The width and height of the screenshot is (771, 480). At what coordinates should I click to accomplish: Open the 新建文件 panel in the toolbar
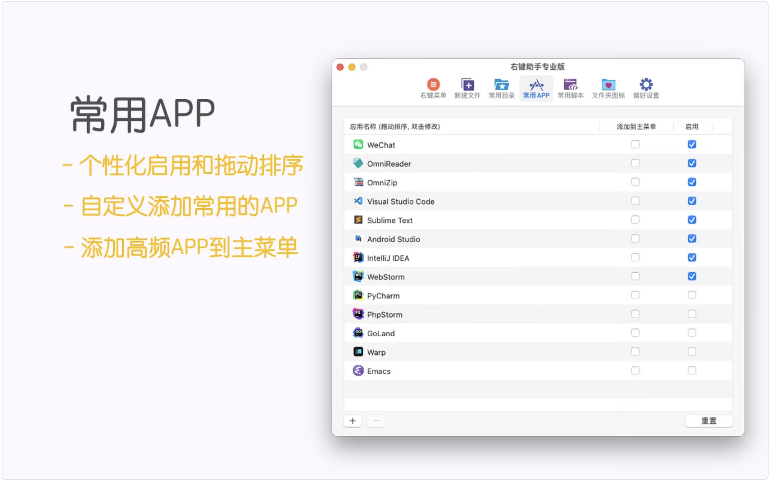pos(467,88)
